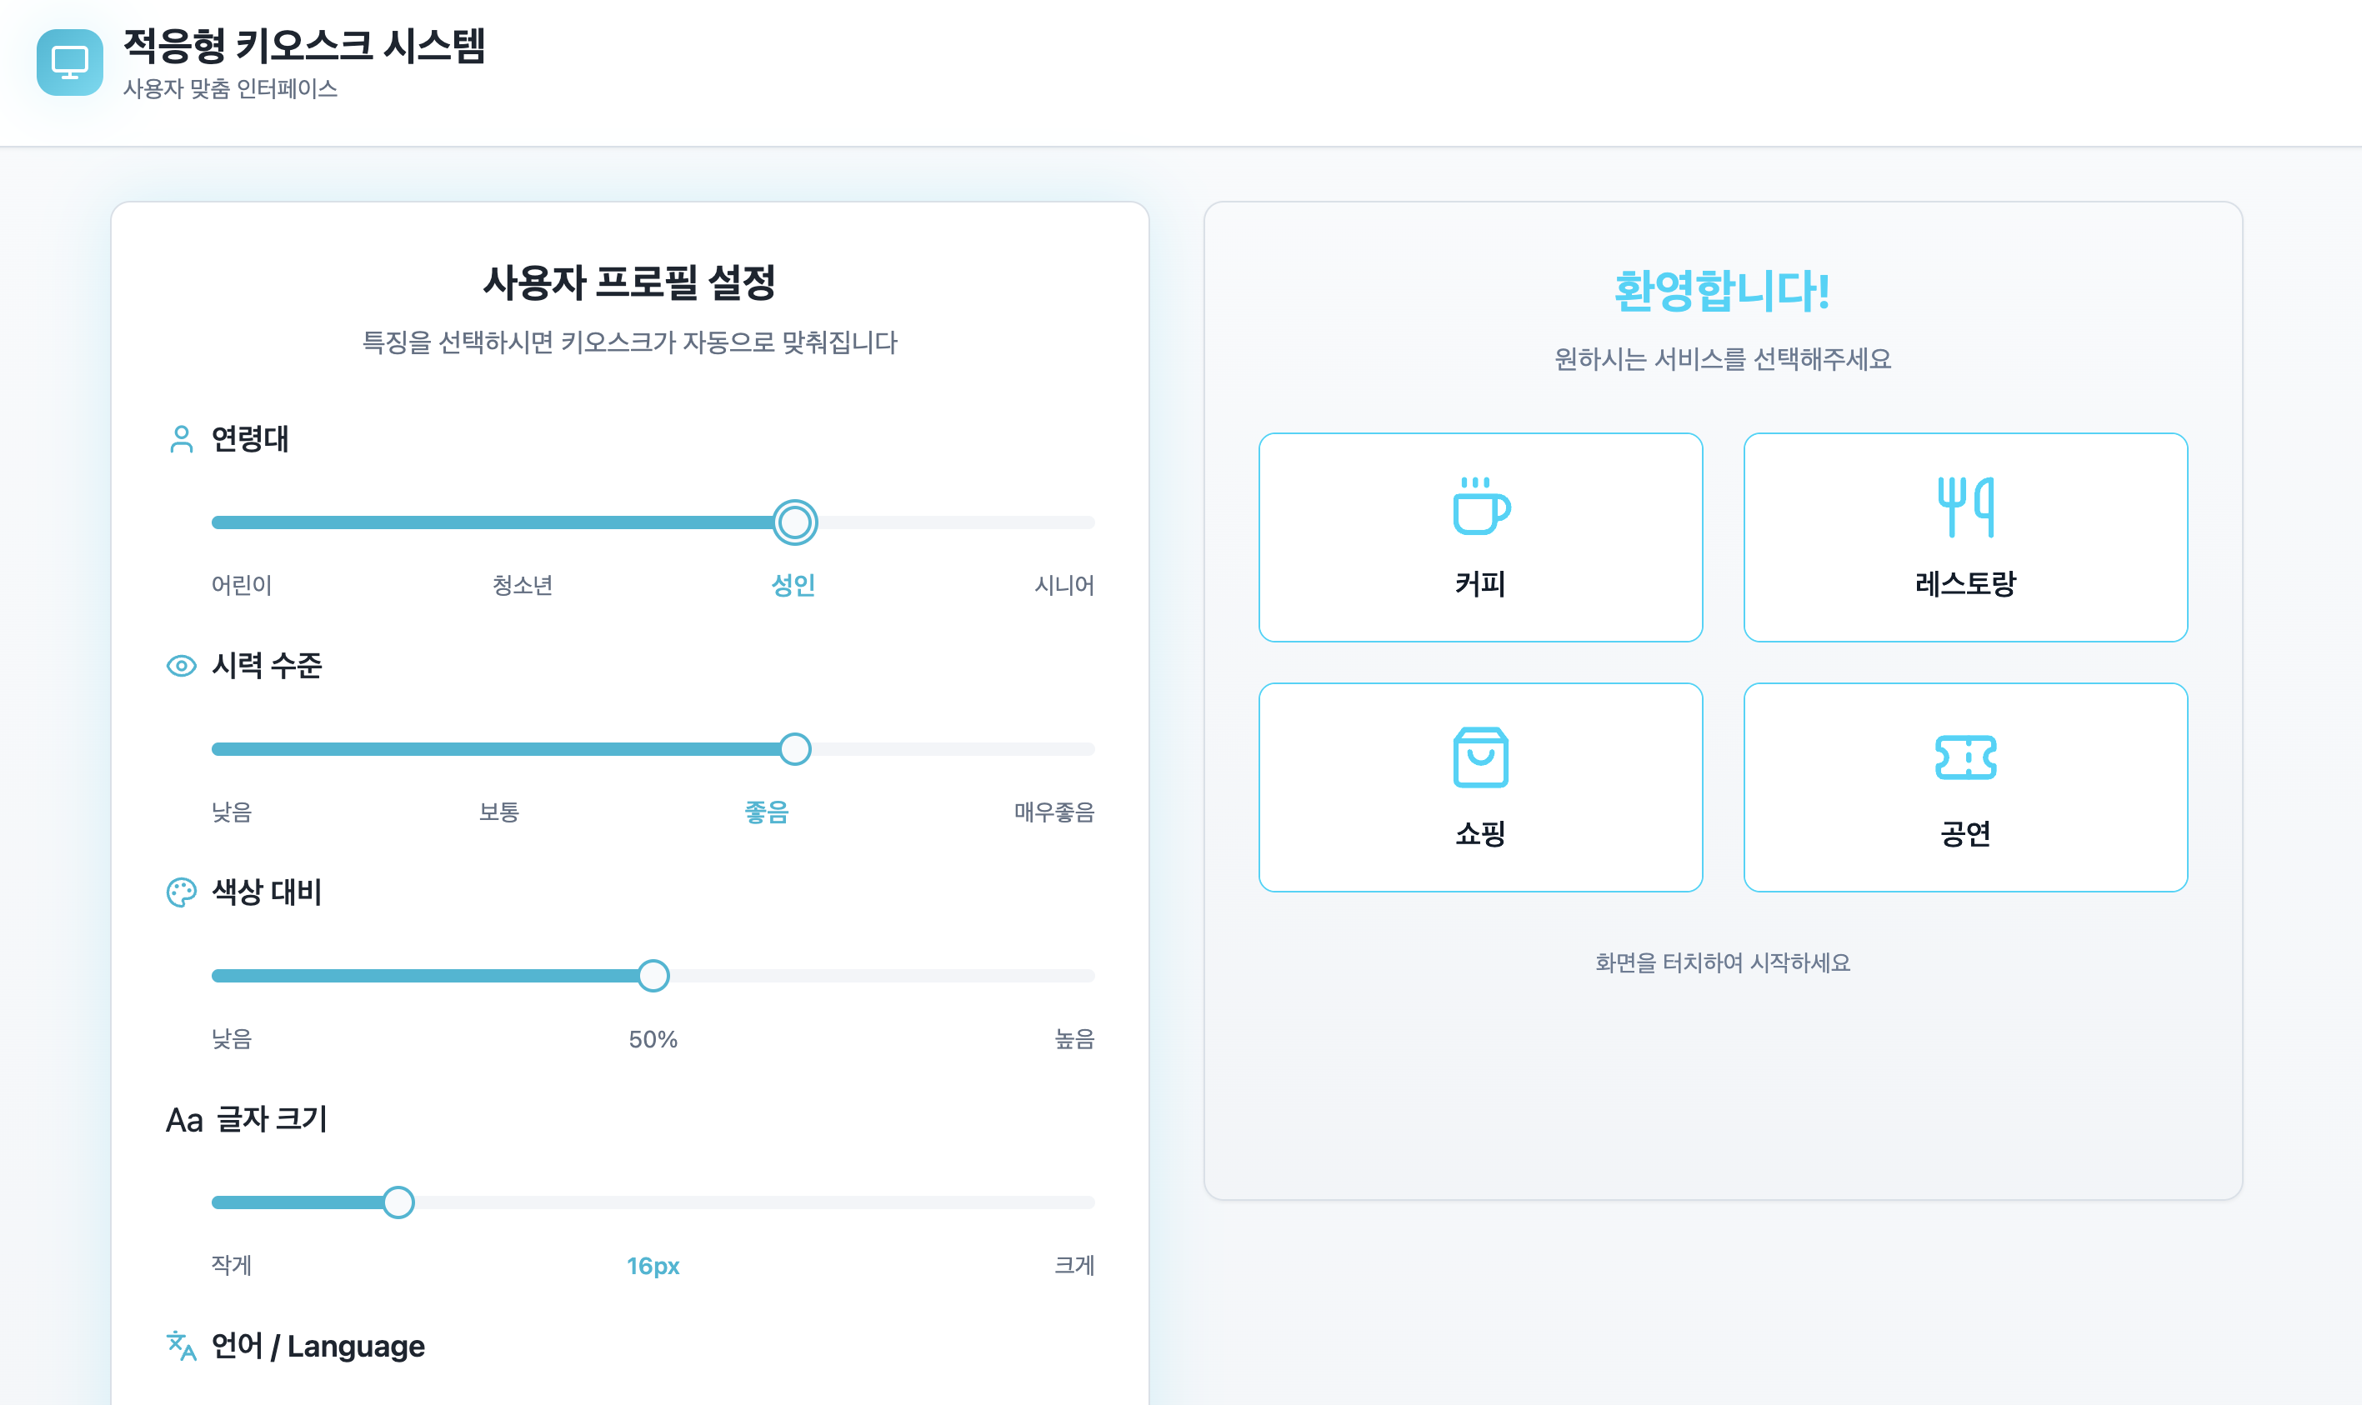The image size is (2362, 1405).
Task: Click the 시력 수준 slider handle
Action: click(x=796, y=749)
